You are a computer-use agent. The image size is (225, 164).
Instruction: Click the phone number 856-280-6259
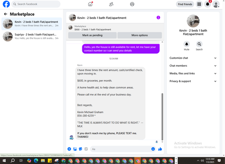[85, 116]
